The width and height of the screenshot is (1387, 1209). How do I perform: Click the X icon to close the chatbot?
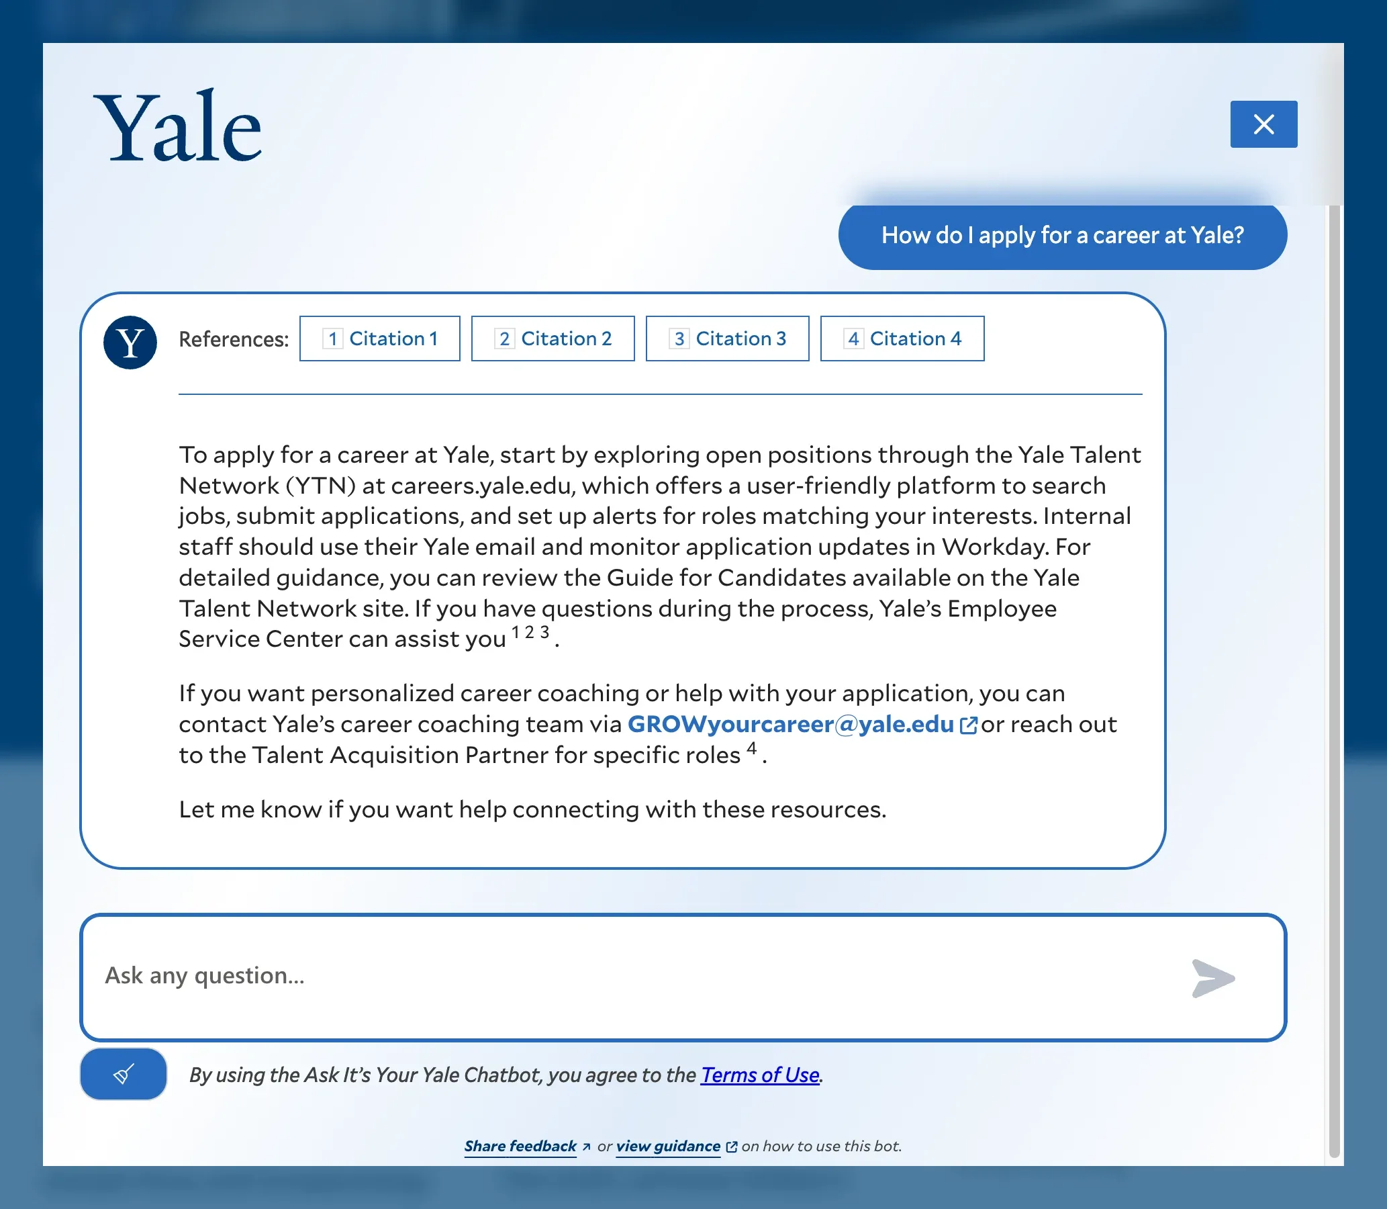pyautogui.click(x=1263, y=124)
